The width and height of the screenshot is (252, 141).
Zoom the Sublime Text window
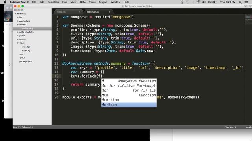click(x=22, y=6)
